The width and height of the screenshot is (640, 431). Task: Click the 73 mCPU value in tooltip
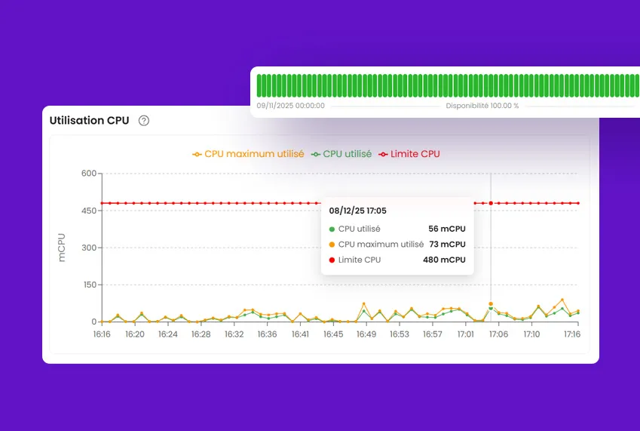click(x=447, y=245)
